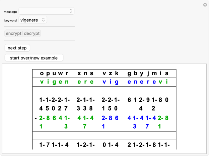Click the black number cell under "gbyjmia"
This screenshot has width=209, height=156.
(148, 104)
